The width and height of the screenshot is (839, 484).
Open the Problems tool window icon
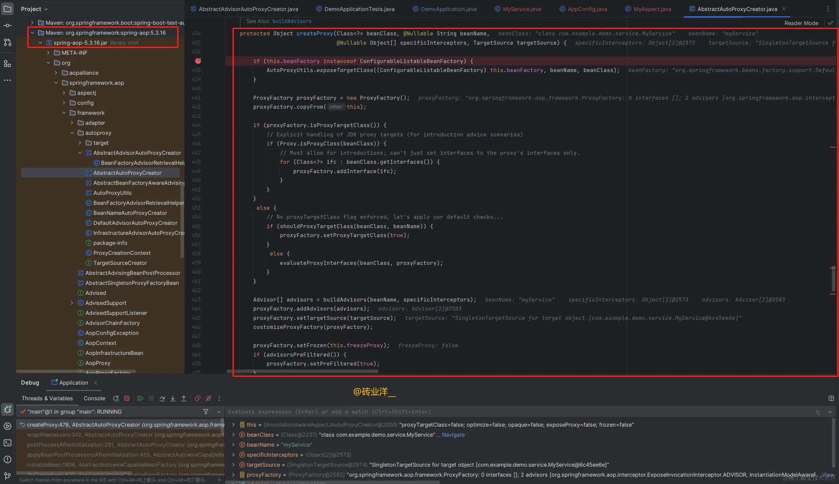point(7,459)
